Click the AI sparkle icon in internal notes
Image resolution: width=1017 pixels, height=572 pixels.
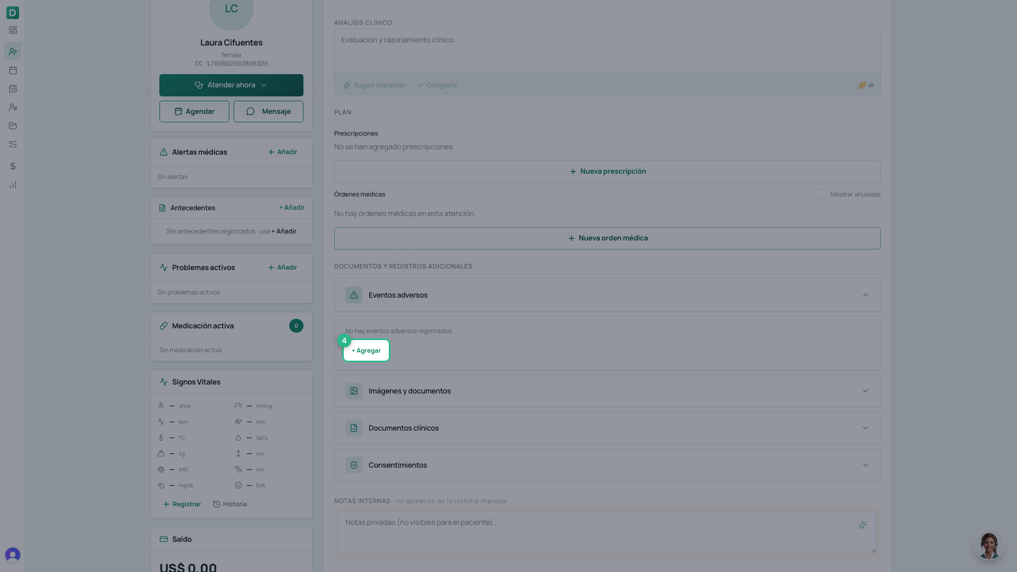[x=863, y=525]
